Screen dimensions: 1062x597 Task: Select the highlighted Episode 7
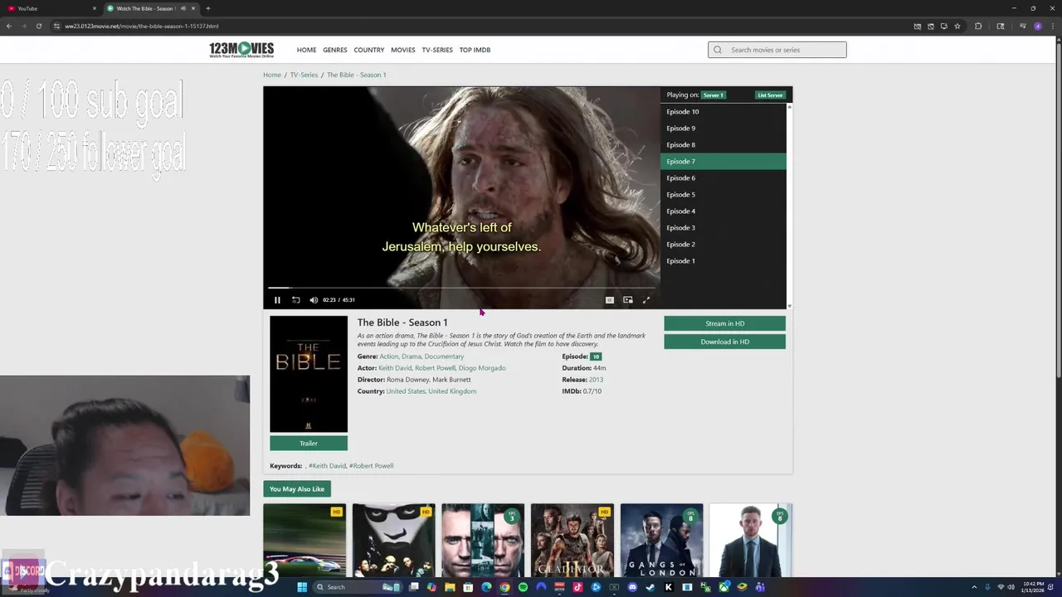click(x=723, y=161)
